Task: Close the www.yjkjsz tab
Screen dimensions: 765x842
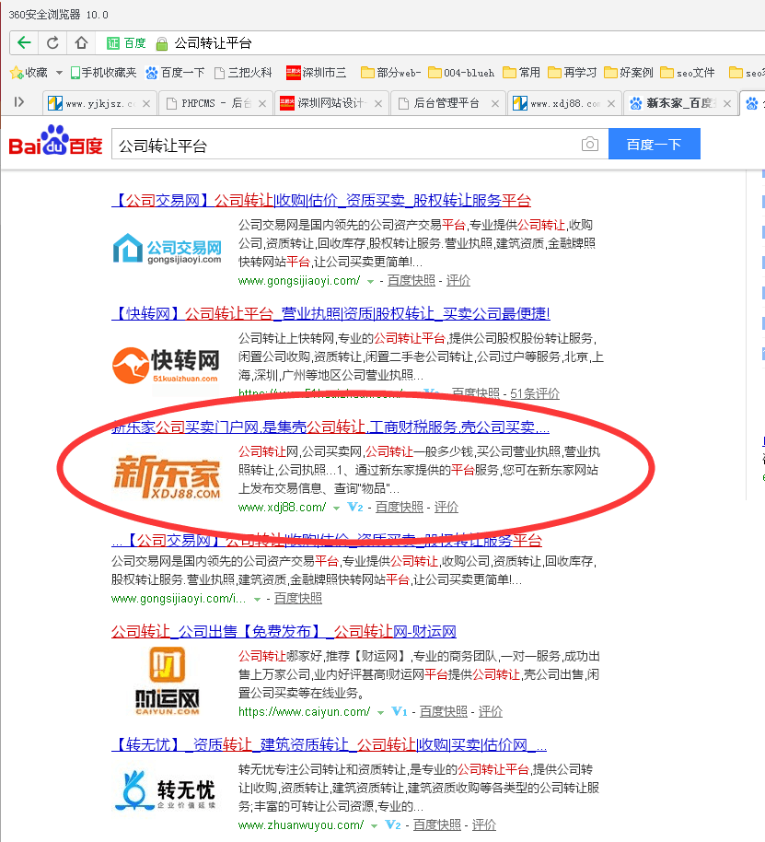Action: pos(146,104)
